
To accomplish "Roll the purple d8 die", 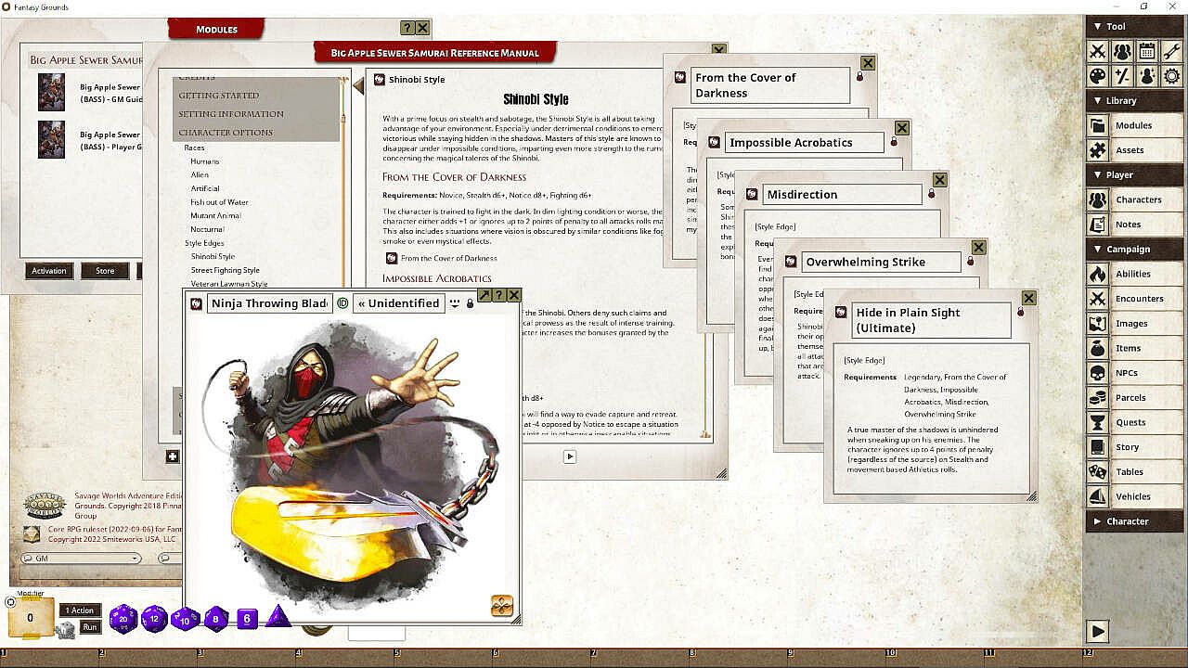I will 216,619.
